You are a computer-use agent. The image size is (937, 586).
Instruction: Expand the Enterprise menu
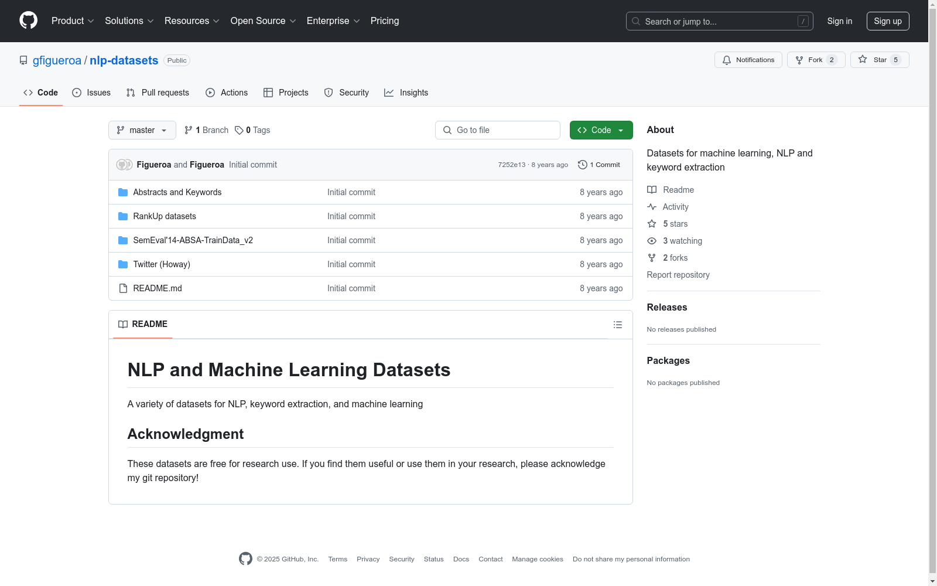pos(333,21)
